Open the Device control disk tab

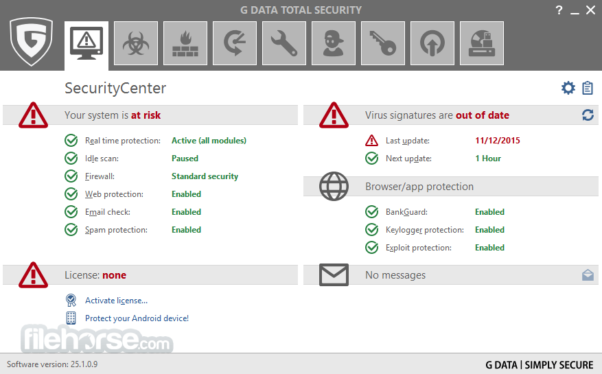tap(482, 43)
